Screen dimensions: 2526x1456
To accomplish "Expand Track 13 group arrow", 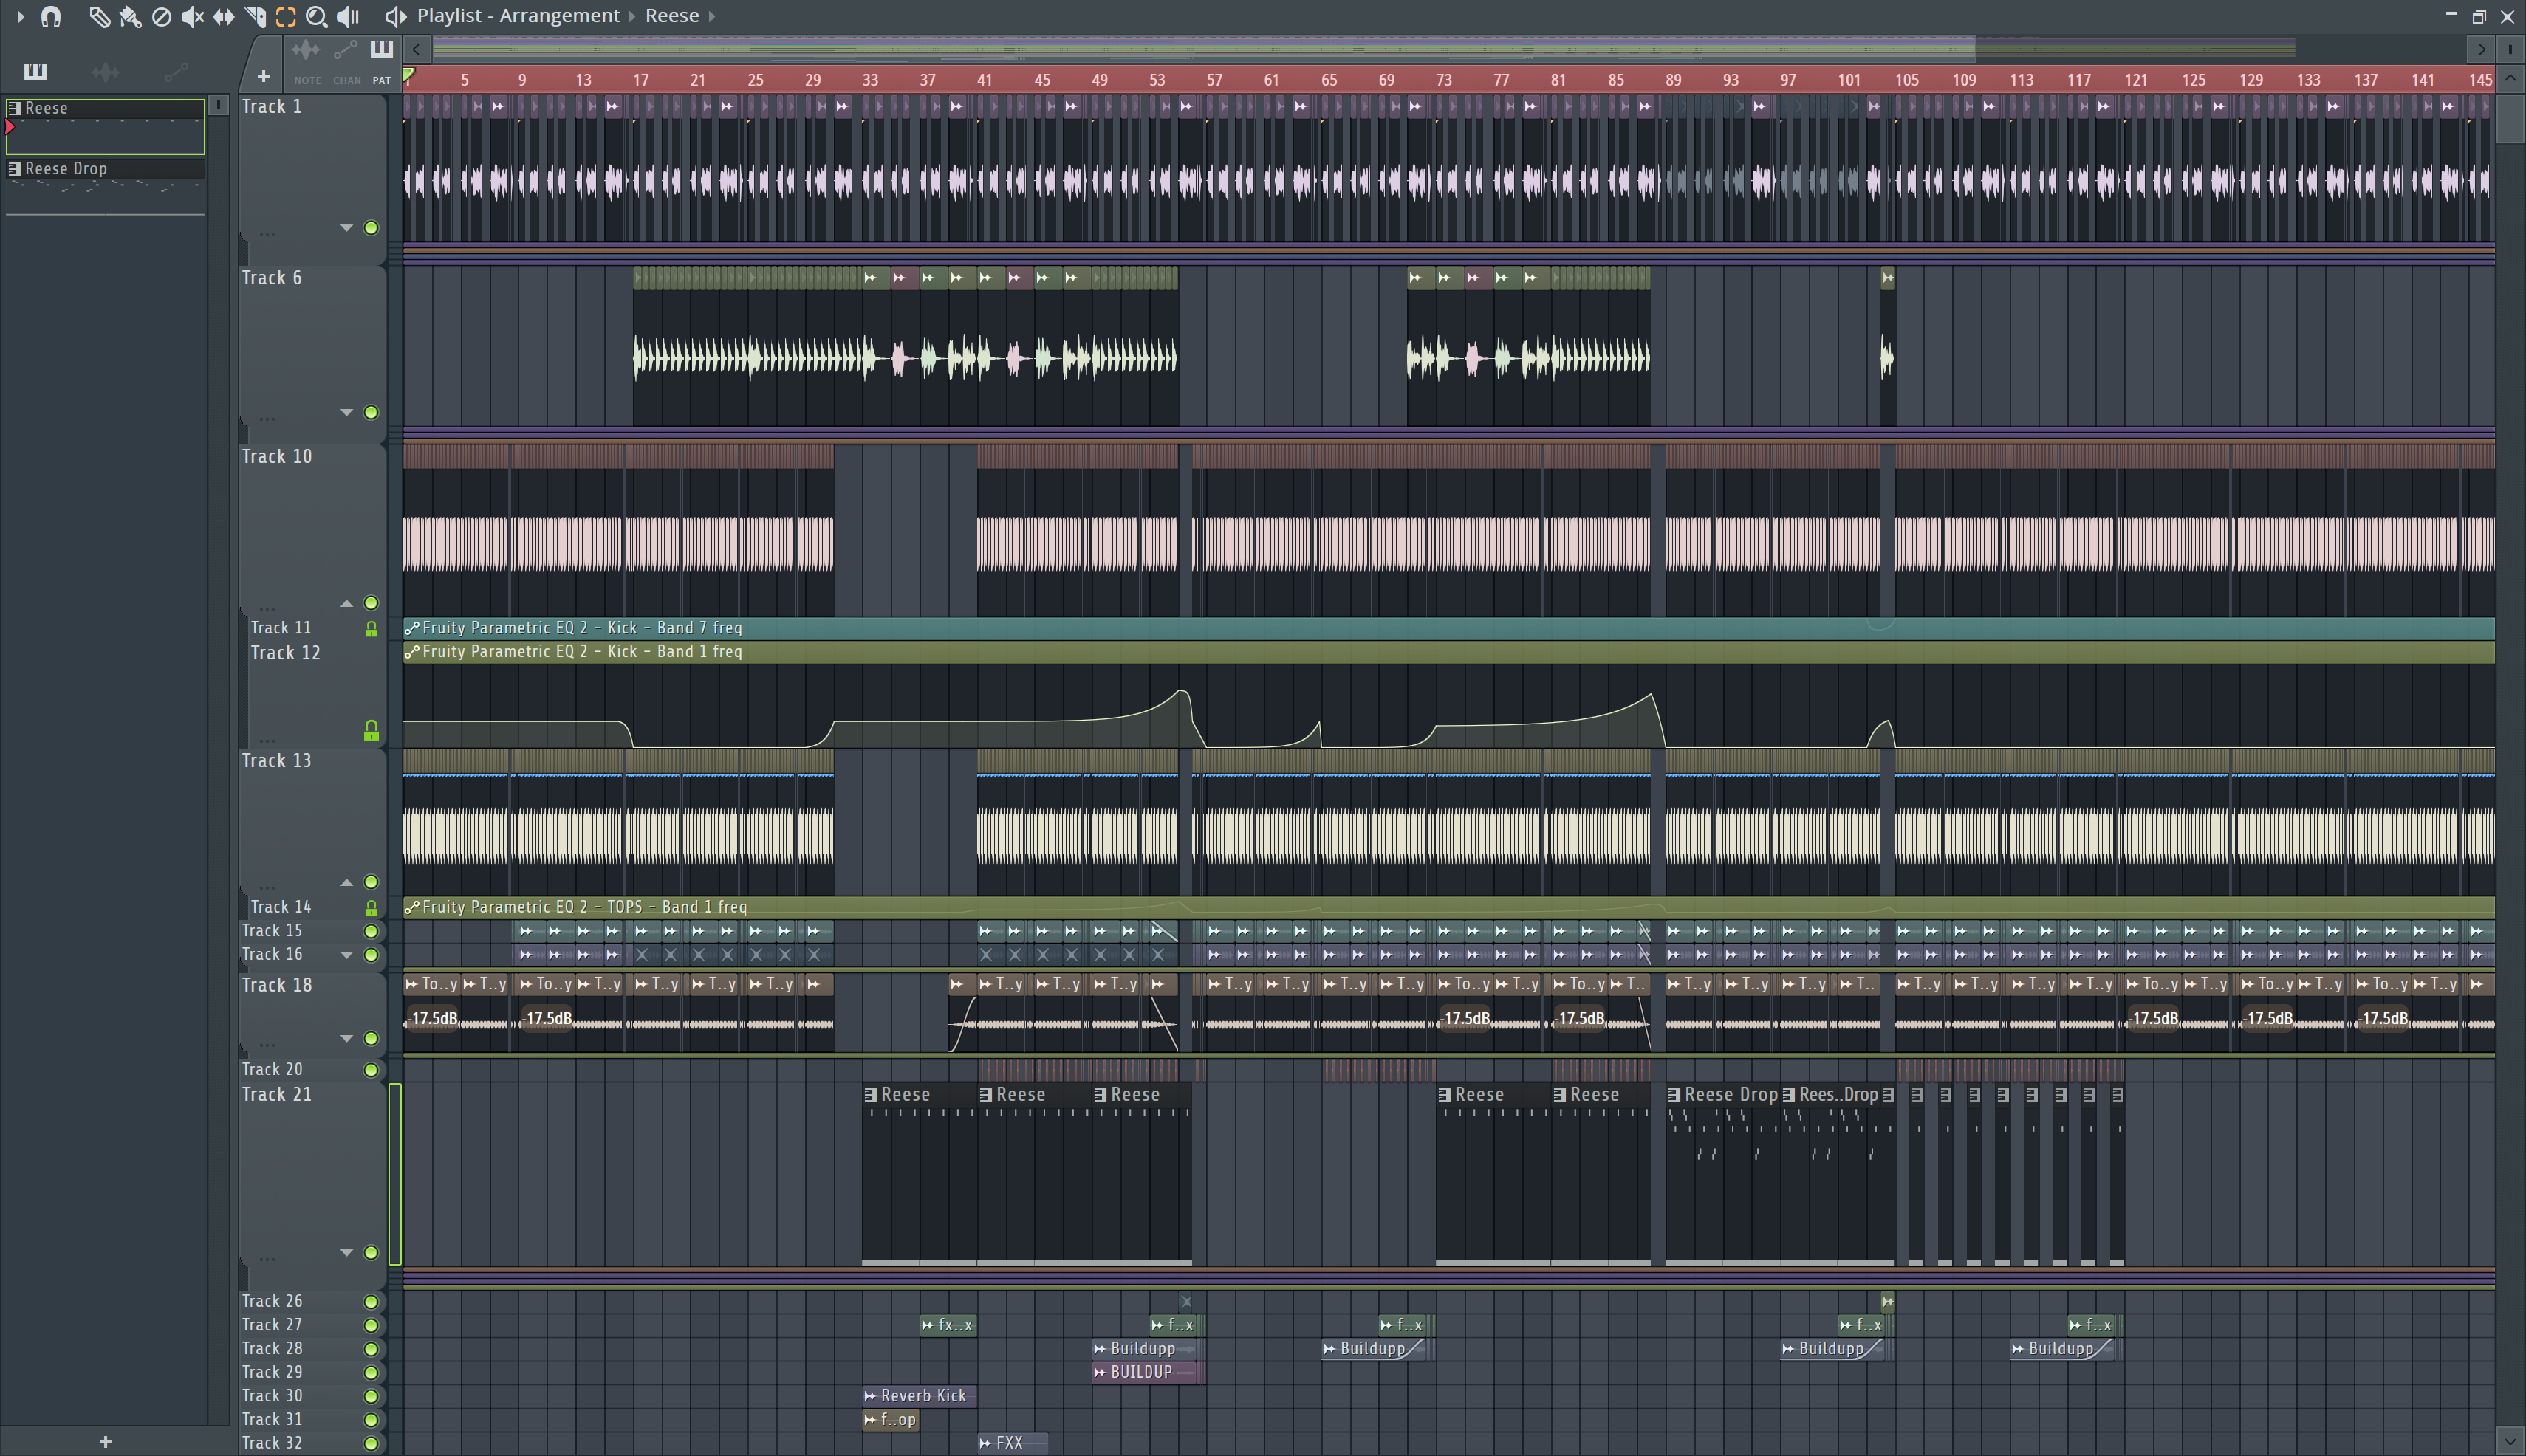I will 346,882.
